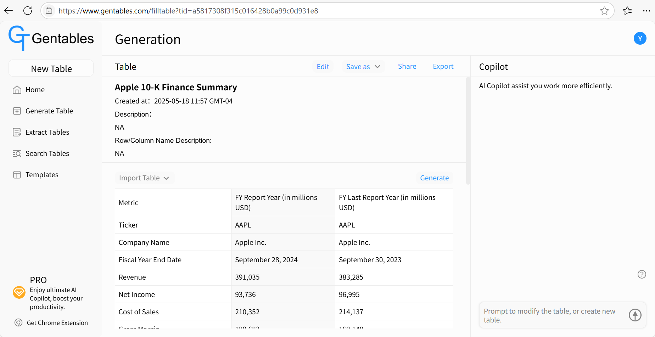The width and height of the screenshot is (655, 337).
Task: Click the Get Chrome Extension link
Action: [51, 323]
